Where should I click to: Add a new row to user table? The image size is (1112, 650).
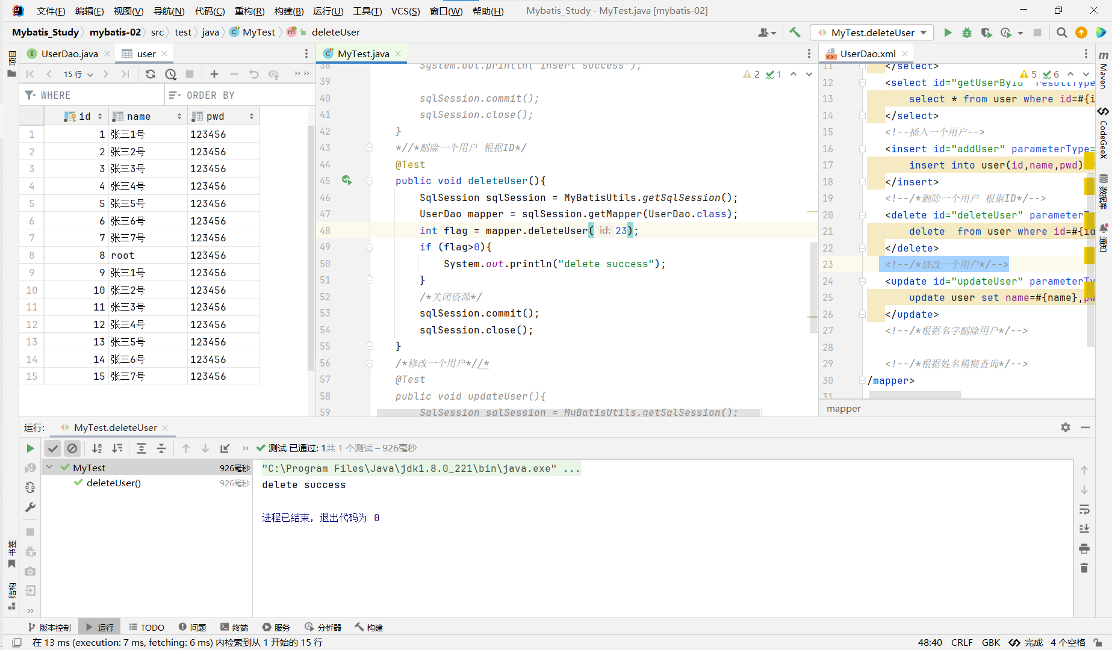coord(214,74)
